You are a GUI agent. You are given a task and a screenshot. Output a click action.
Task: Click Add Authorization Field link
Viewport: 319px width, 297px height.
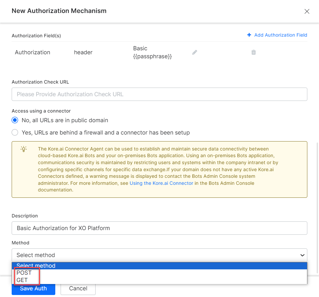pos(277,35)
